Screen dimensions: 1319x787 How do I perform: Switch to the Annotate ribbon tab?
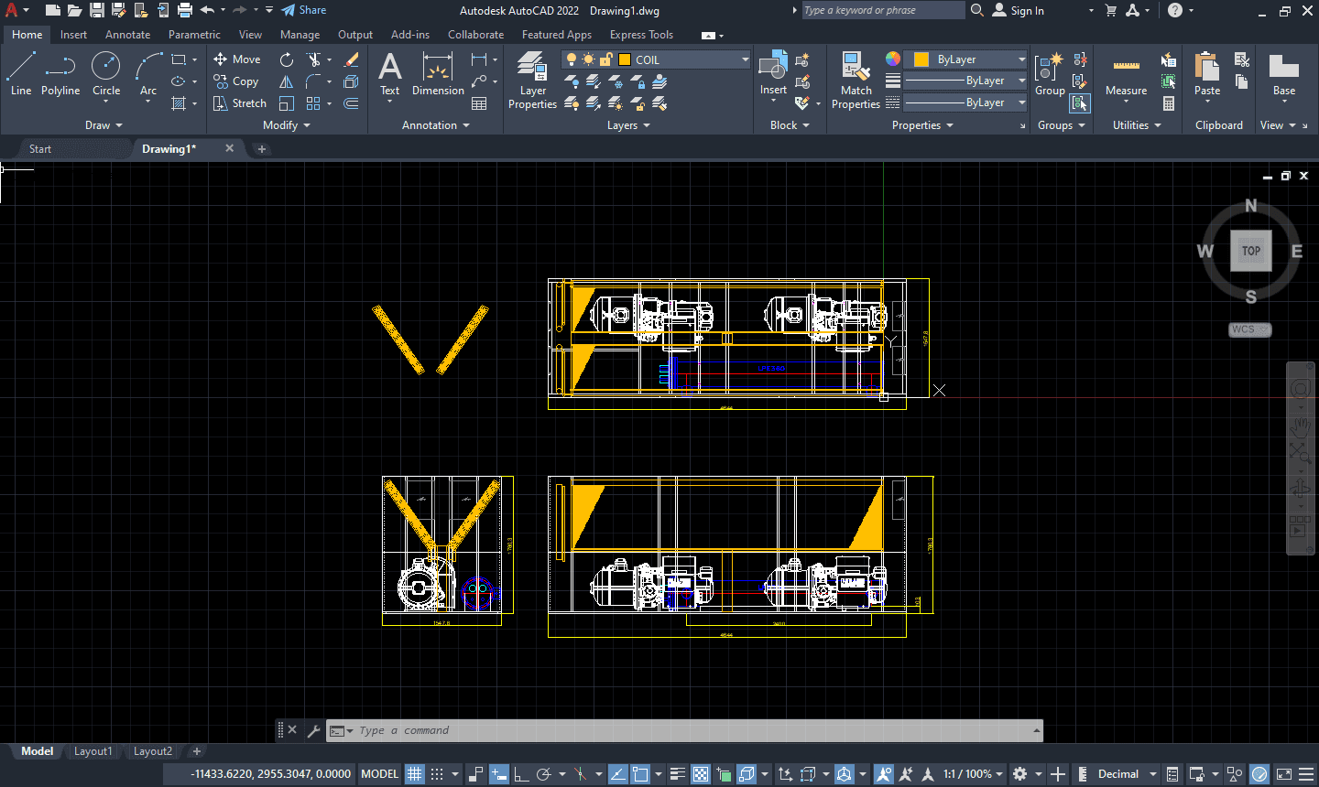point(127,35)
